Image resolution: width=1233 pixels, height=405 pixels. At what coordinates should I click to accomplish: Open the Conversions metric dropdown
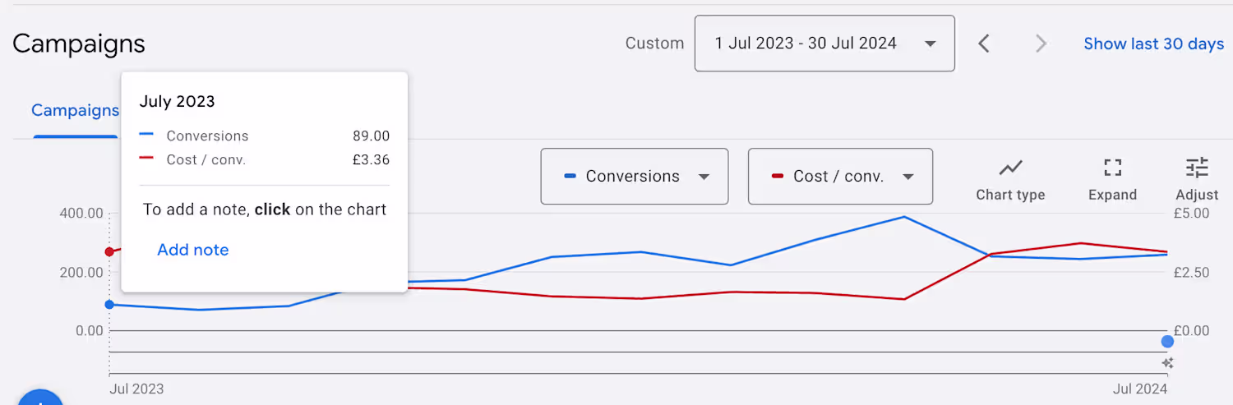point(634,177)
